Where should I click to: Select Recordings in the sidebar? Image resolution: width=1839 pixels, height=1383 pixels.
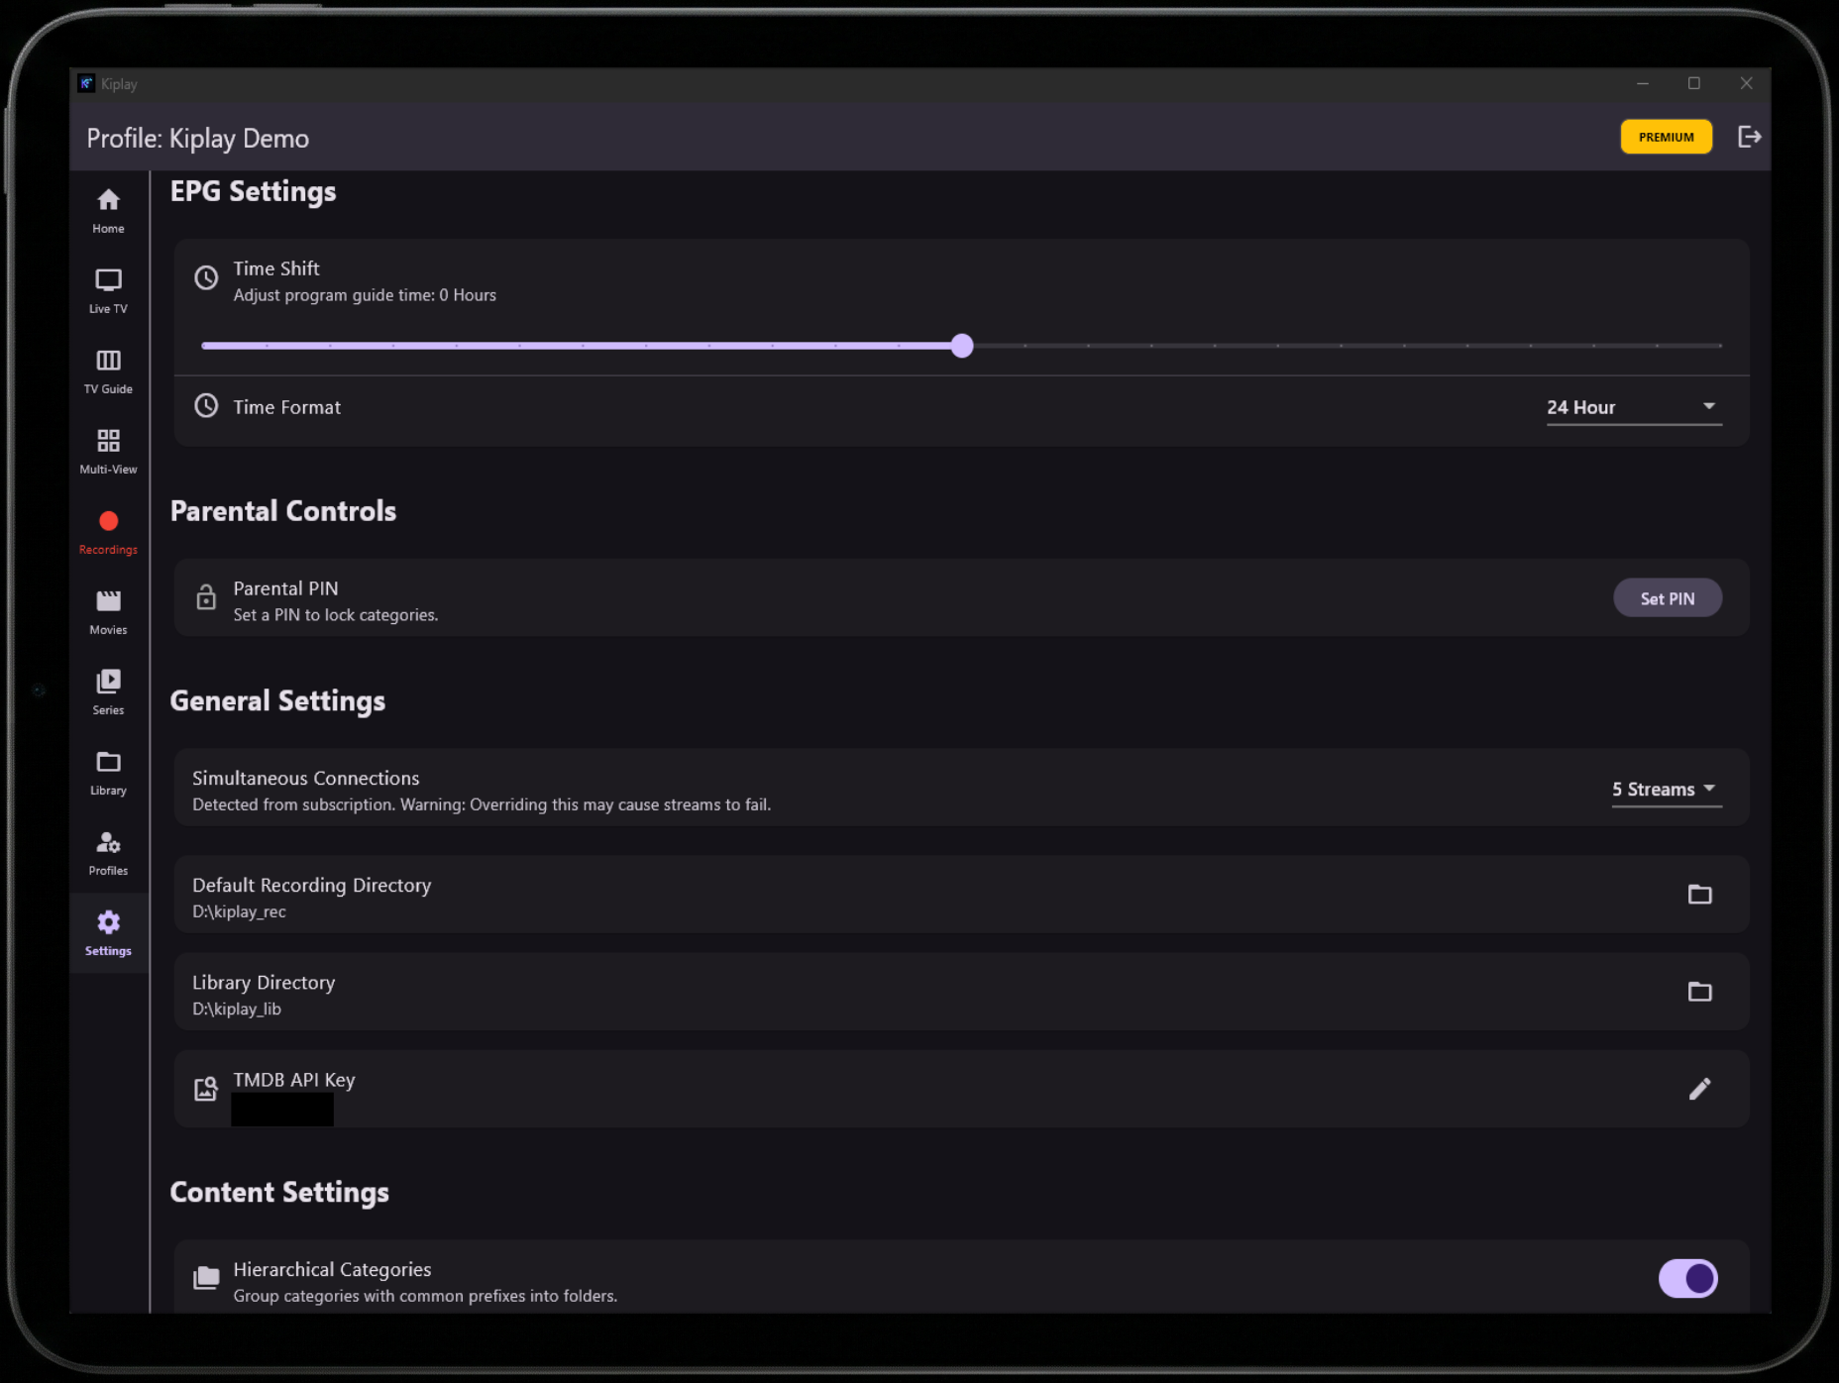(107, 530)
